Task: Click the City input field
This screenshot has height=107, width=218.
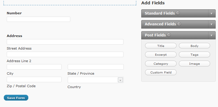Action: point(34,67)
